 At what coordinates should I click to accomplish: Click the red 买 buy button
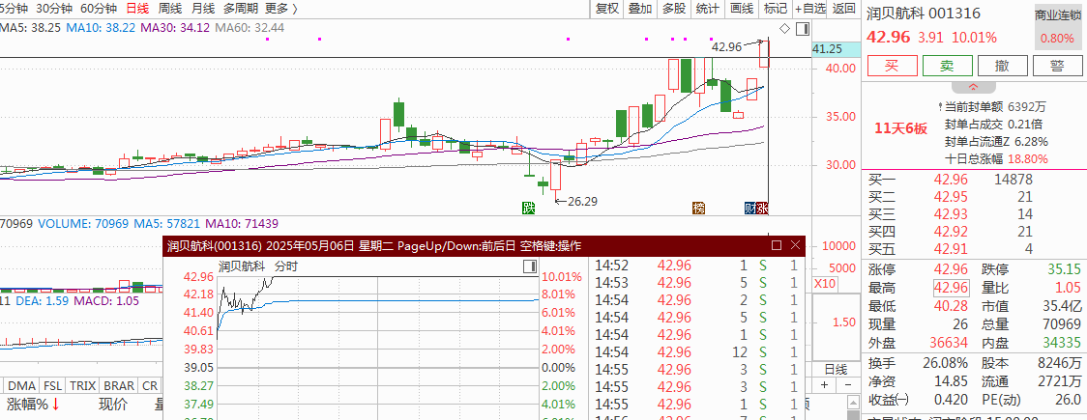(893, 66)
